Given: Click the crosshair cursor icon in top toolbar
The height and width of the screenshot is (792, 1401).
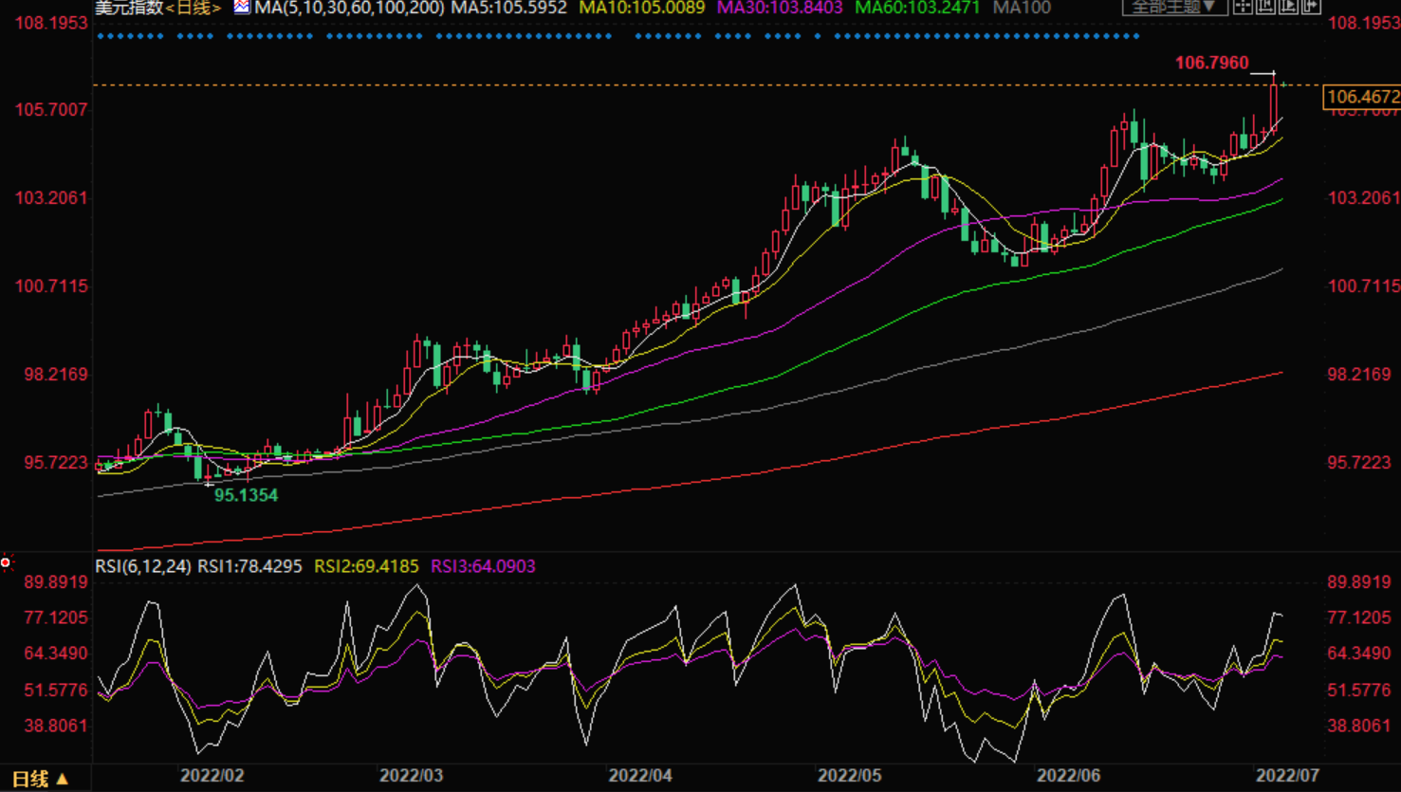Looking at the screenshot, I should [x=1243, y=7].
